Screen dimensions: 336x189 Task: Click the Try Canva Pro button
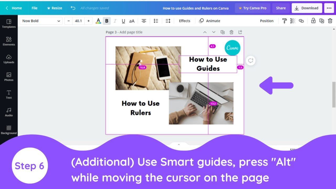point(252,8)
